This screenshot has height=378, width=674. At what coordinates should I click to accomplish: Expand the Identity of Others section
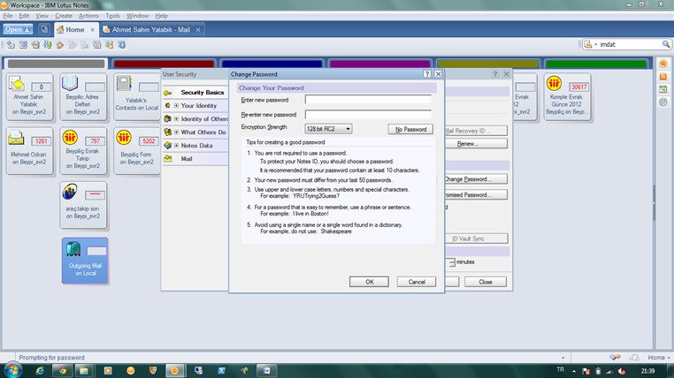point(176,119)
